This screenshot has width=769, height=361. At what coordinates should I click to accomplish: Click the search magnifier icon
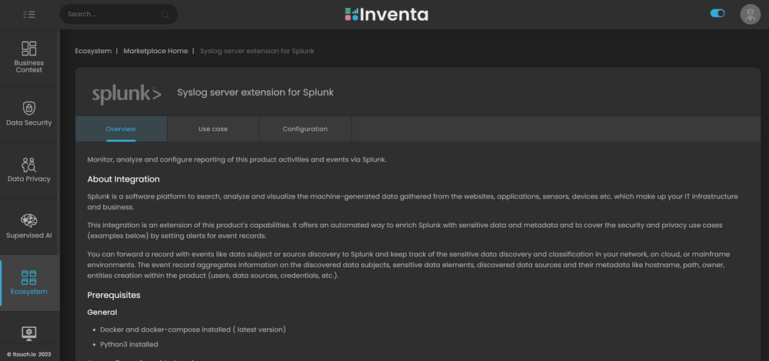pyautogui.click(x=165, y=15)
